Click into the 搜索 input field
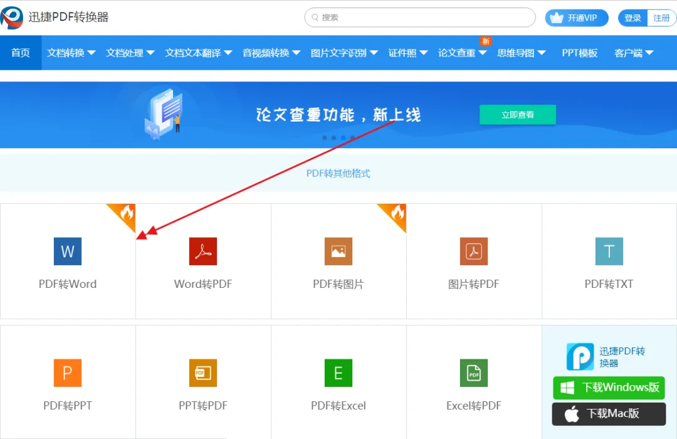 419,18
